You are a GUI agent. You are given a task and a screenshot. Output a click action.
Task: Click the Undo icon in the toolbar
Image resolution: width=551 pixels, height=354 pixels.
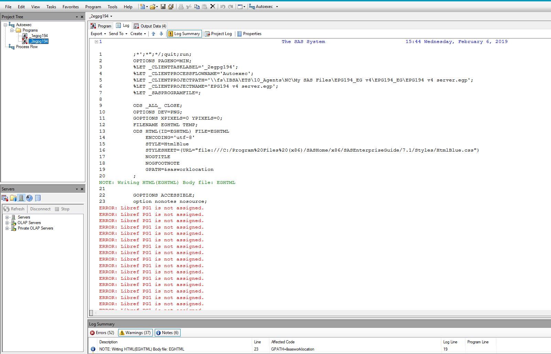coord(223,6)
